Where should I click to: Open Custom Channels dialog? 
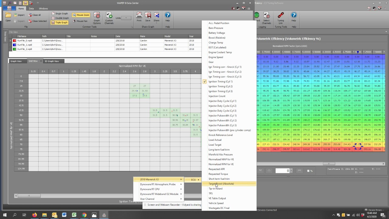tap(109, 18)
